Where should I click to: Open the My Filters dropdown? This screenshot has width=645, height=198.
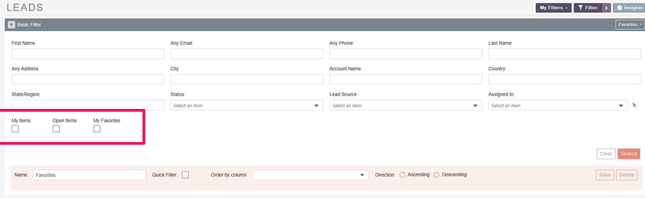point(554,8)
